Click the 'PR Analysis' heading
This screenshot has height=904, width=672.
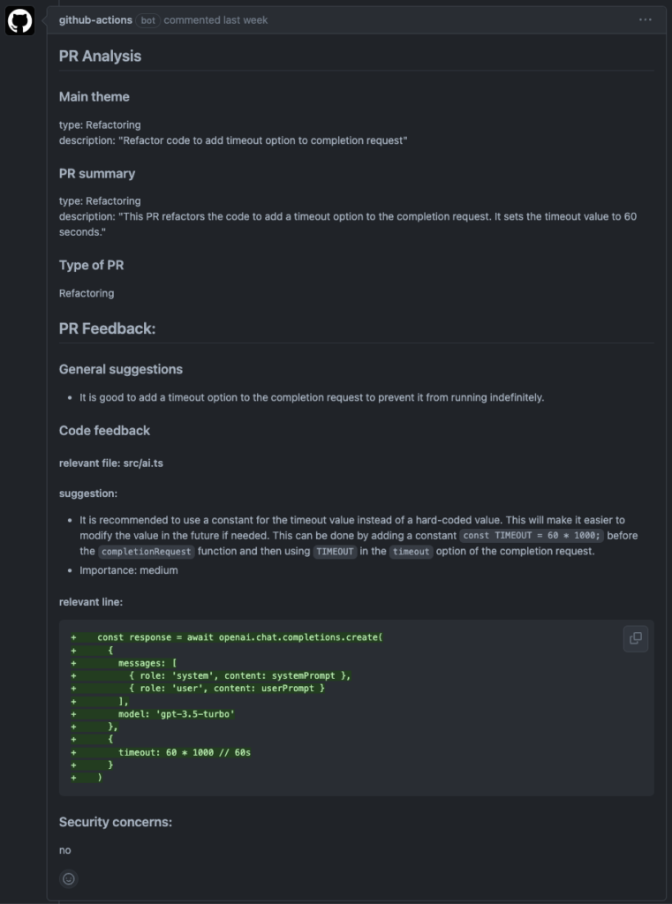[x=100, y=56]
